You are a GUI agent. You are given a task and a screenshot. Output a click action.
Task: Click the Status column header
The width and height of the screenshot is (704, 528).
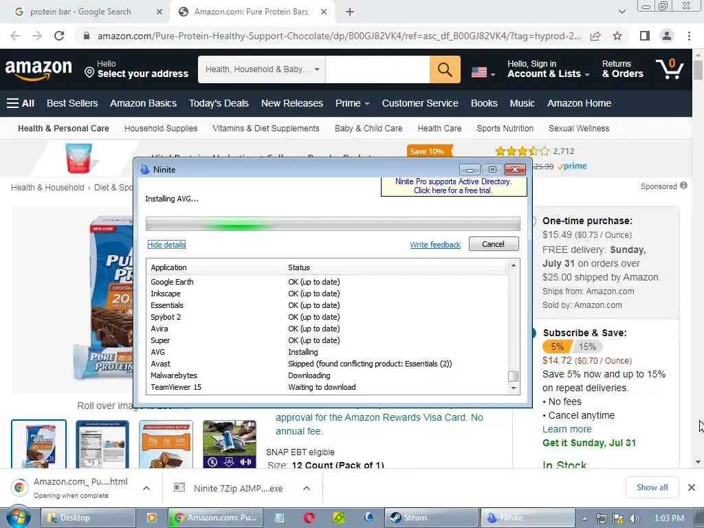point(395,267)
